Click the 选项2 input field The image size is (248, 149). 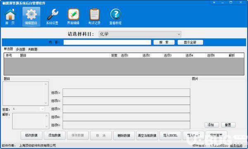126,101
